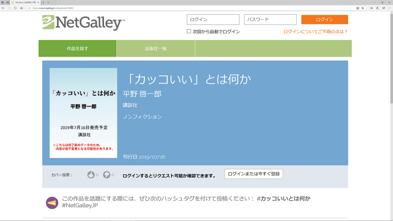Click the browser refresh icon
The width and height of the screenshot is (393, 221).
[15, 8]
